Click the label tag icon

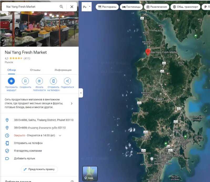point(7,159)
